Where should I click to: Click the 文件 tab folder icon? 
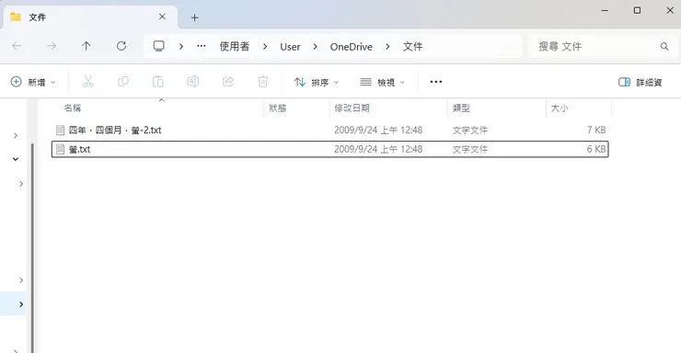(x=16, y=17)
